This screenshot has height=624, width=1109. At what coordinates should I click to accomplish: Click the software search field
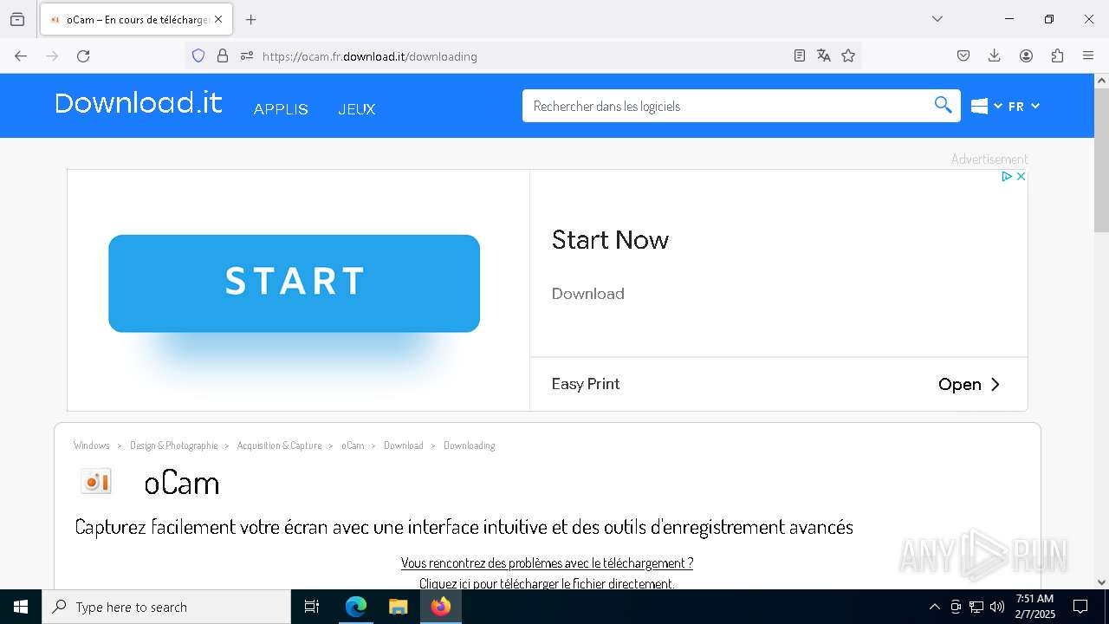[x=728, y=106]
